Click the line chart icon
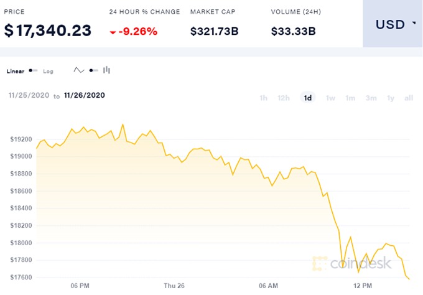 click(79, 70)
